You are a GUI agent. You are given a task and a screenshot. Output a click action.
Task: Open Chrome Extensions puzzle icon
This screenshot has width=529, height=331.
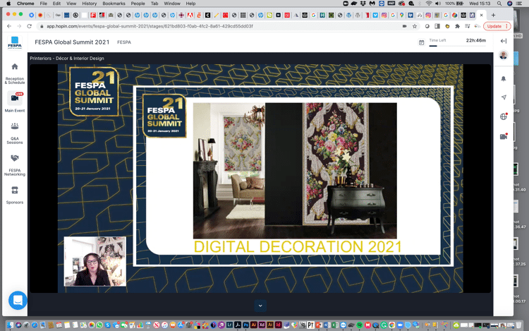coord(458,26)
